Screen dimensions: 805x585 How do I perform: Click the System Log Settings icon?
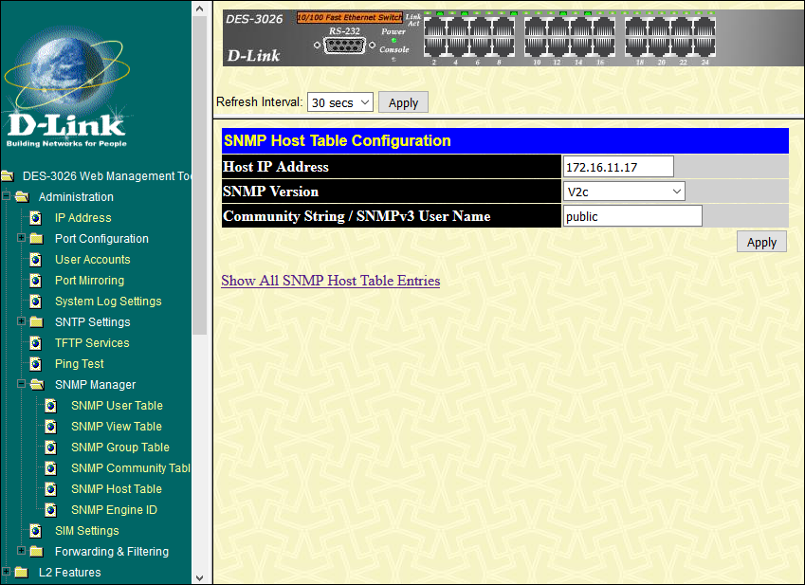coord(36,301)
